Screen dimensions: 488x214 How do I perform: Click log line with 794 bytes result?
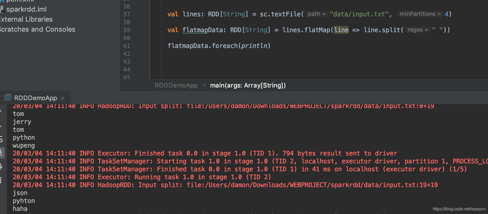(205, 153)
